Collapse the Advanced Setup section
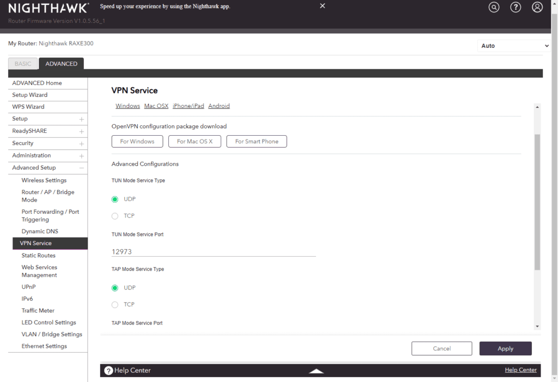This screenshot has height=382, width=558. point(81,168)
